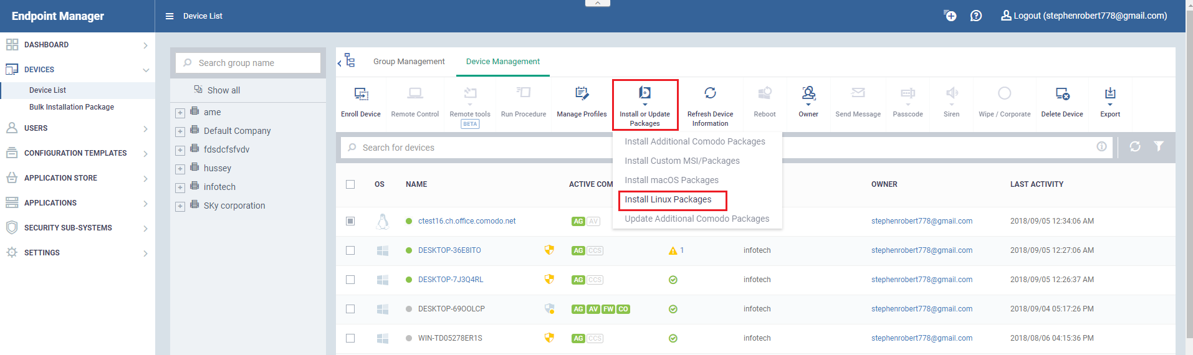Check the DESKTOP-69OOLCP row checkbox
Screen dimensions: 1193x355
[x=350, y=309]
